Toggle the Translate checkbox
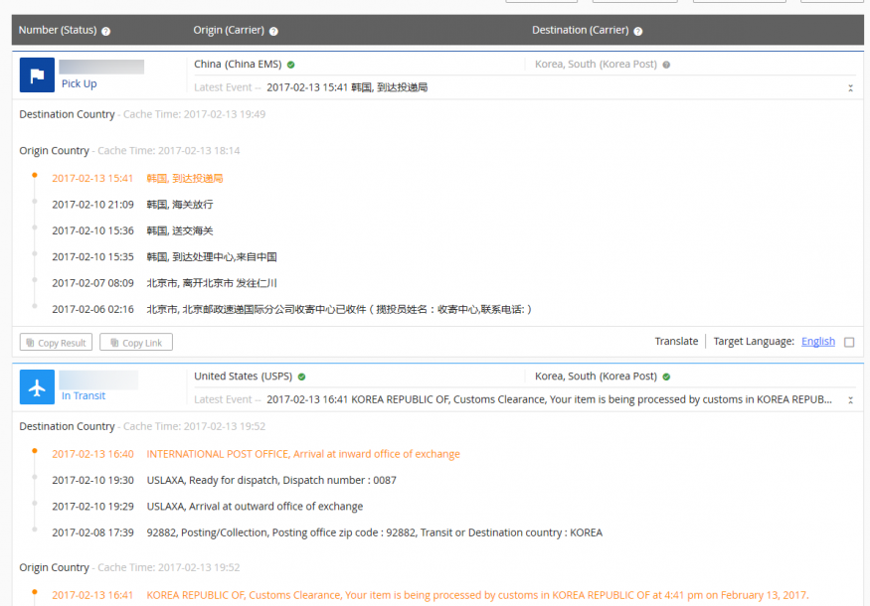 848,342
